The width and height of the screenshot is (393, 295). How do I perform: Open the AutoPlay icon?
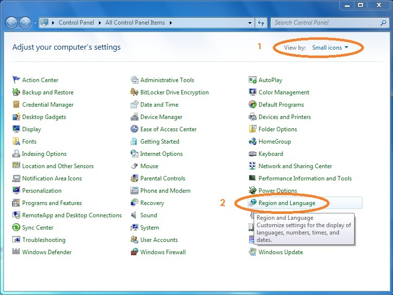point(253,80)
